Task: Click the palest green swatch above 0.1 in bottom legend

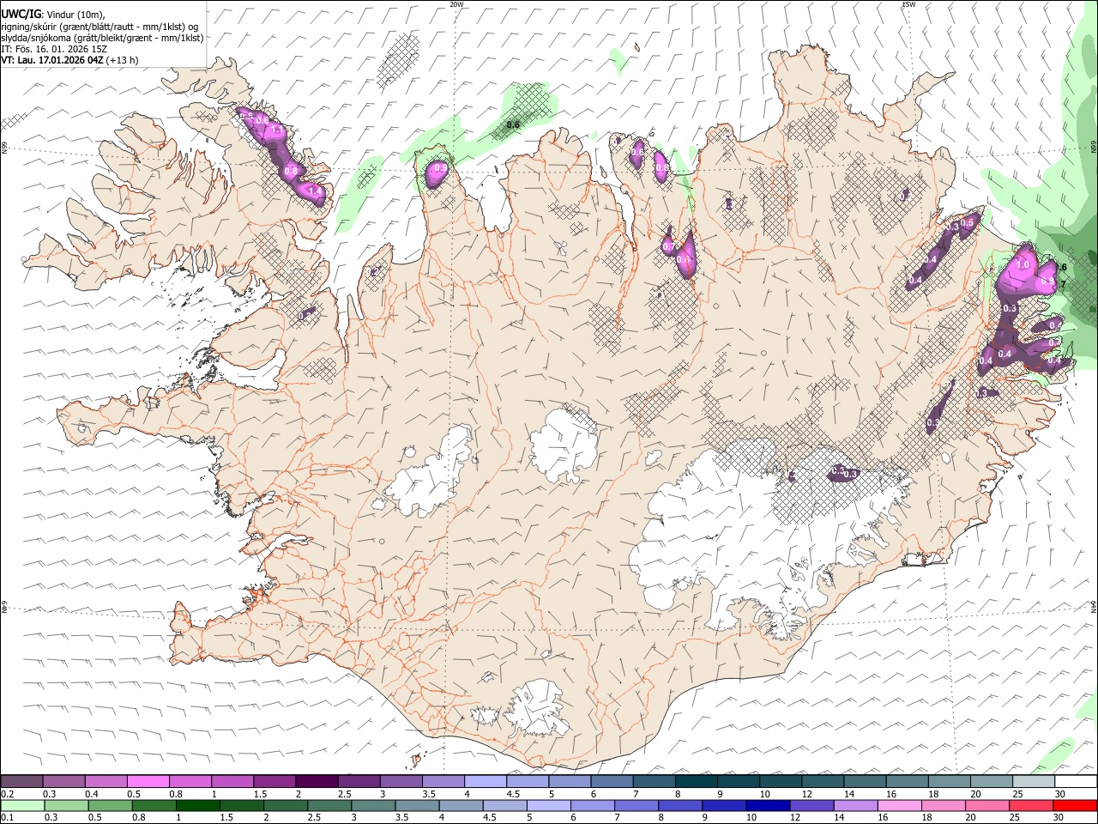Action: coord(22,806)
